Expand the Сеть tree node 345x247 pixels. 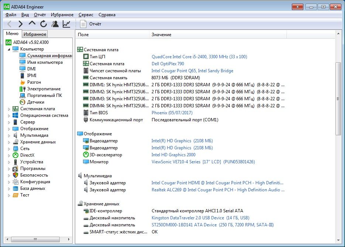click(9, 149)
